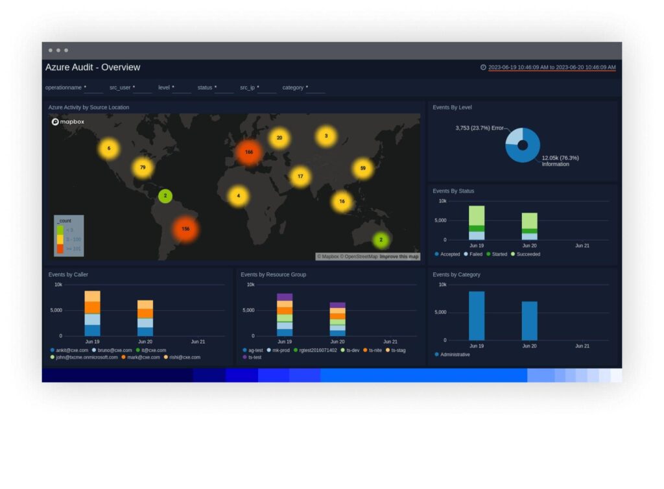The width and height of the screenshot is (664, 489).
Task: Click the map cluster labeled 59
Action: (x=363, y=169)
